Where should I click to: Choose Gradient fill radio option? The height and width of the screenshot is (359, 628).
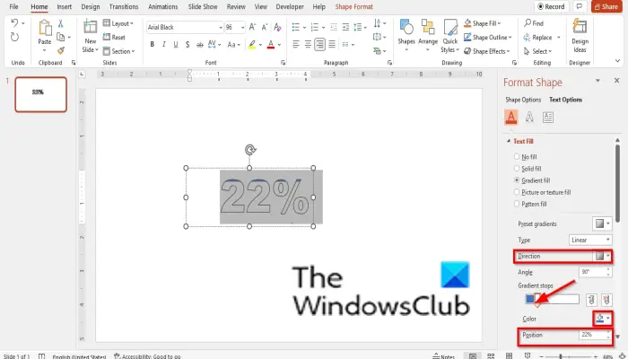517,180
